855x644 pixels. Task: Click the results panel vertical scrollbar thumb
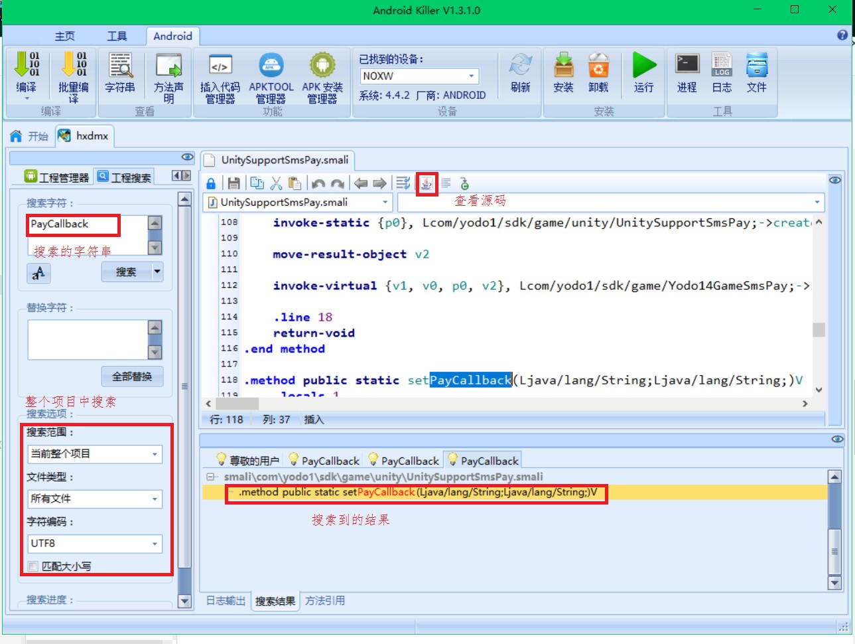pyautogui.click(x=834, y=551)
